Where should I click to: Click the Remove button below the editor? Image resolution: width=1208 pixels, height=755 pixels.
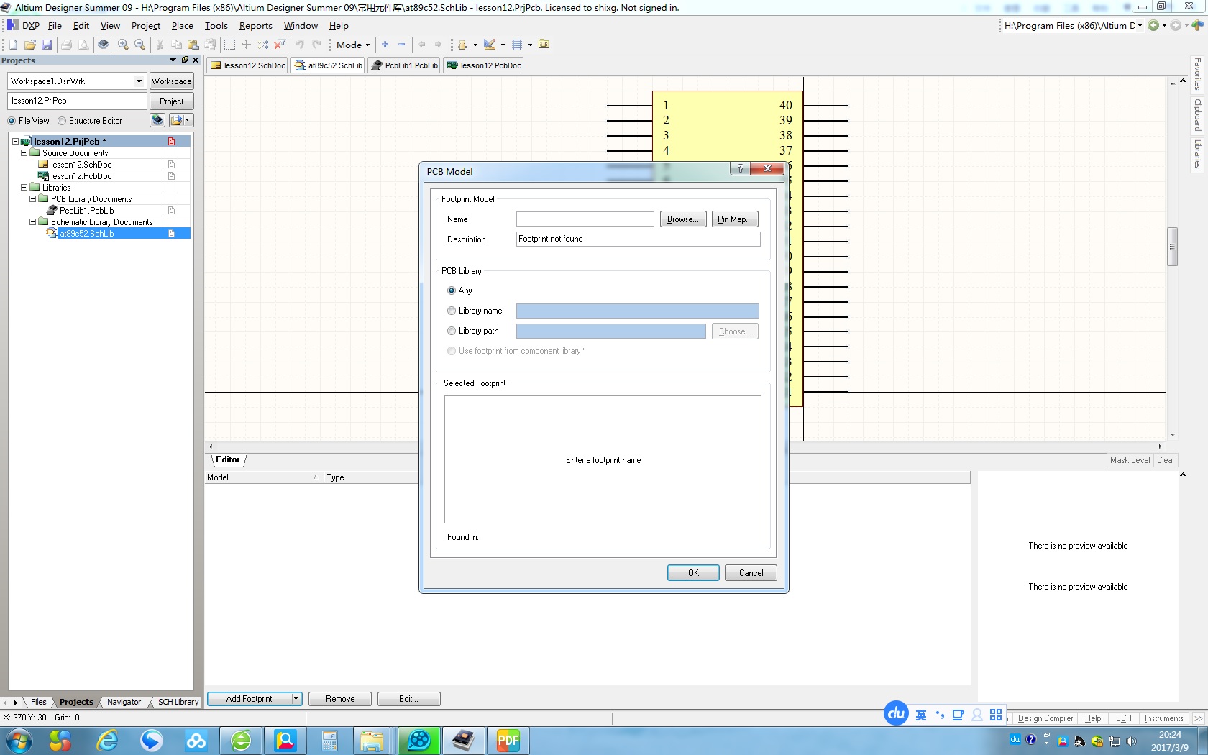click(340, 699)
